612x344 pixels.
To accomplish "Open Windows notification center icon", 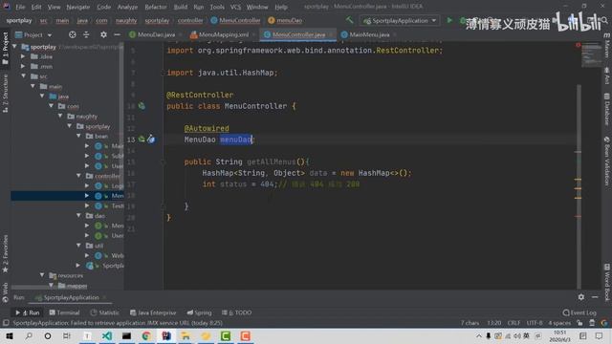I will tap(600, 335).
